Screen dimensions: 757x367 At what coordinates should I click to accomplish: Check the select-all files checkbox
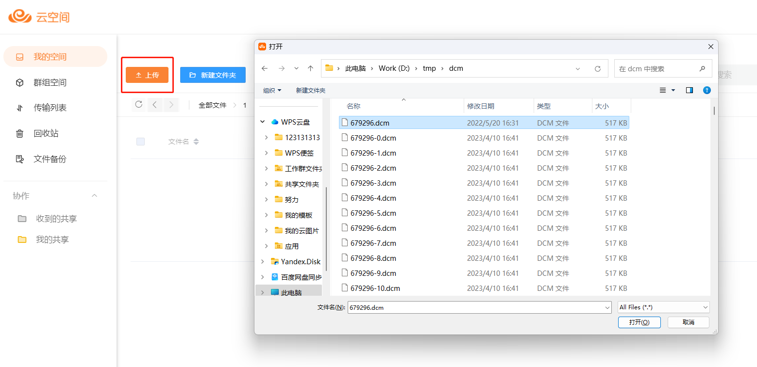coord(140,142)
